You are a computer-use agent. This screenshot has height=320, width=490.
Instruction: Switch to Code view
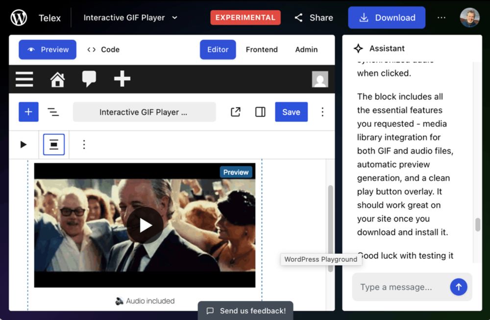coord(103,49)
